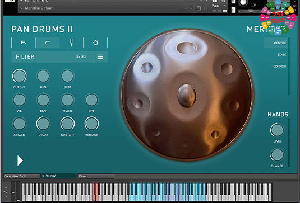Click a red keyswitch key on keyboard
Viewport: 300px width, 203px height.
[94, 192]
